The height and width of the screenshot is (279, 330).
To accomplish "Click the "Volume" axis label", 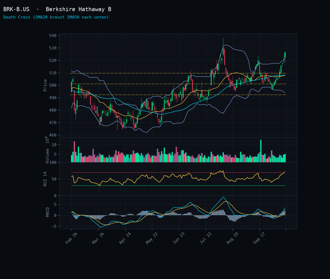I will pyautogui.click(x=47, y=156).
